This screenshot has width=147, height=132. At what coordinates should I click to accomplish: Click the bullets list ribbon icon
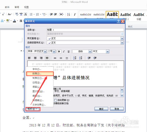point(31,14)
